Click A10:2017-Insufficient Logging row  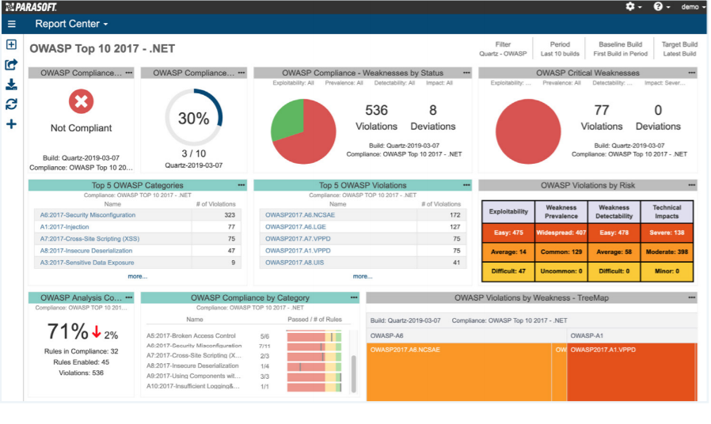[244, 386]
